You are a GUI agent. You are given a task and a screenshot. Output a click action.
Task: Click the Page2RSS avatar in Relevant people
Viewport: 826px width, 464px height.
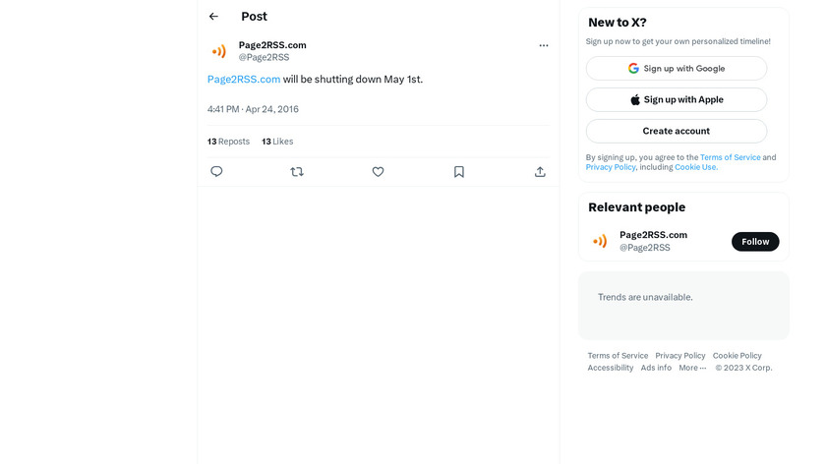click(x=600, y=241)
